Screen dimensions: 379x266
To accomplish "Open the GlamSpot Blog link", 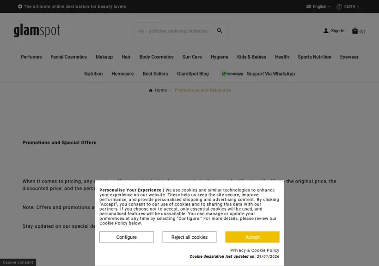I will [193, 74].
